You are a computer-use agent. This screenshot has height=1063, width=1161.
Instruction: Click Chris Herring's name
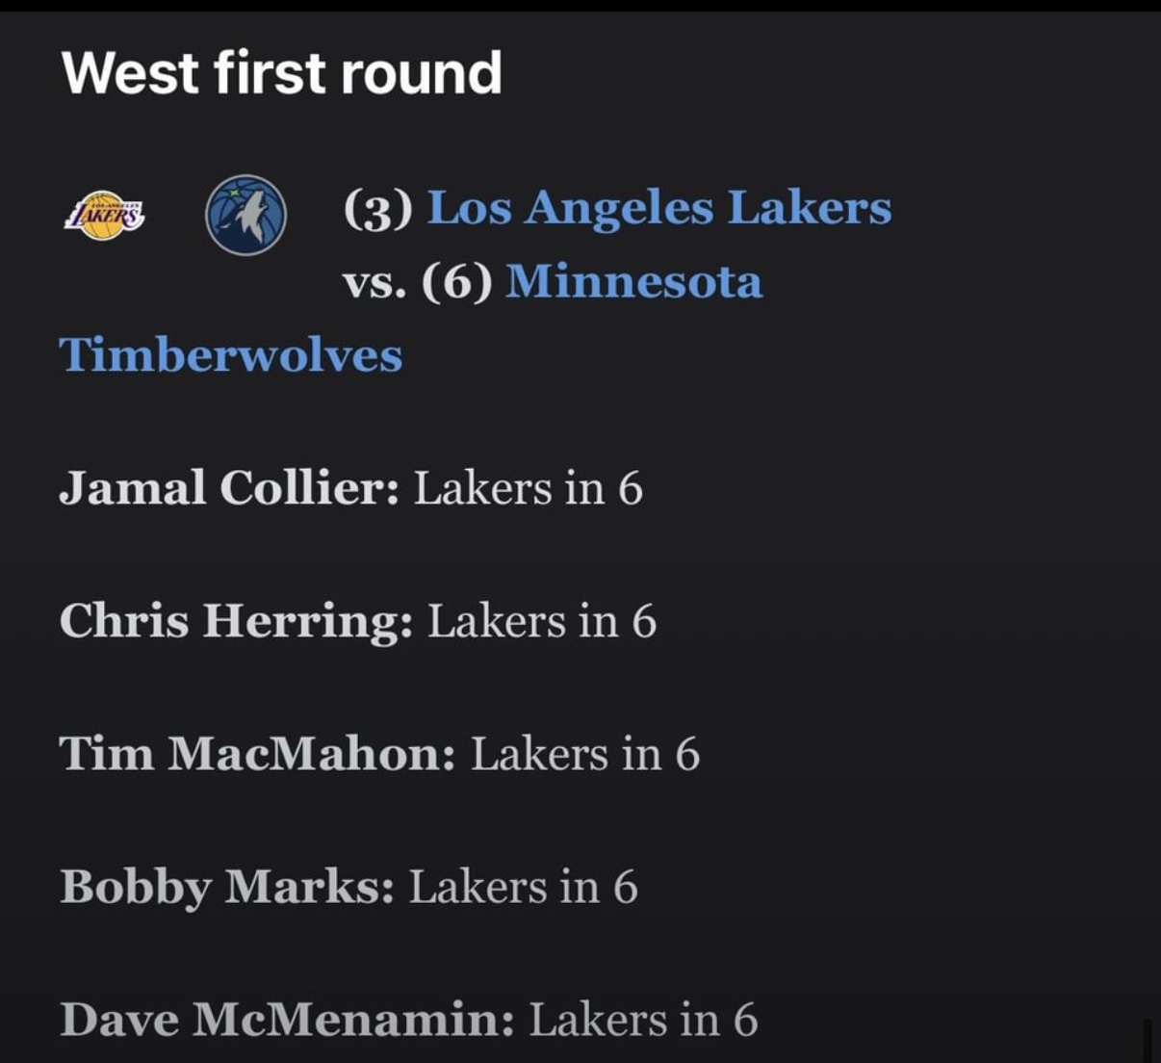(236, 620)
